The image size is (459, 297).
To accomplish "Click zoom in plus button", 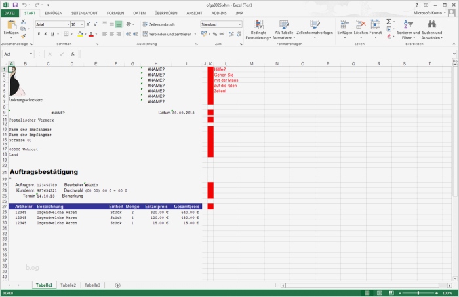I will [x=437, y=293].
